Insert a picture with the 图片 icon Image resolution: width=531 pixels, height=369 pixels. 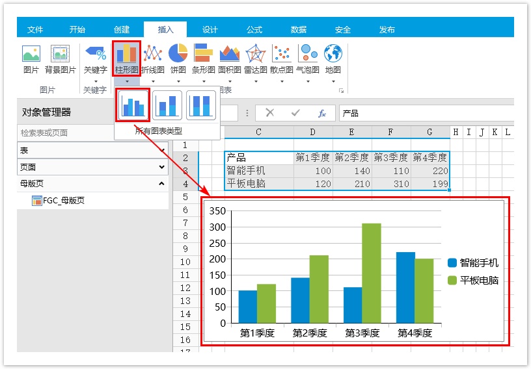pos(31,53)
